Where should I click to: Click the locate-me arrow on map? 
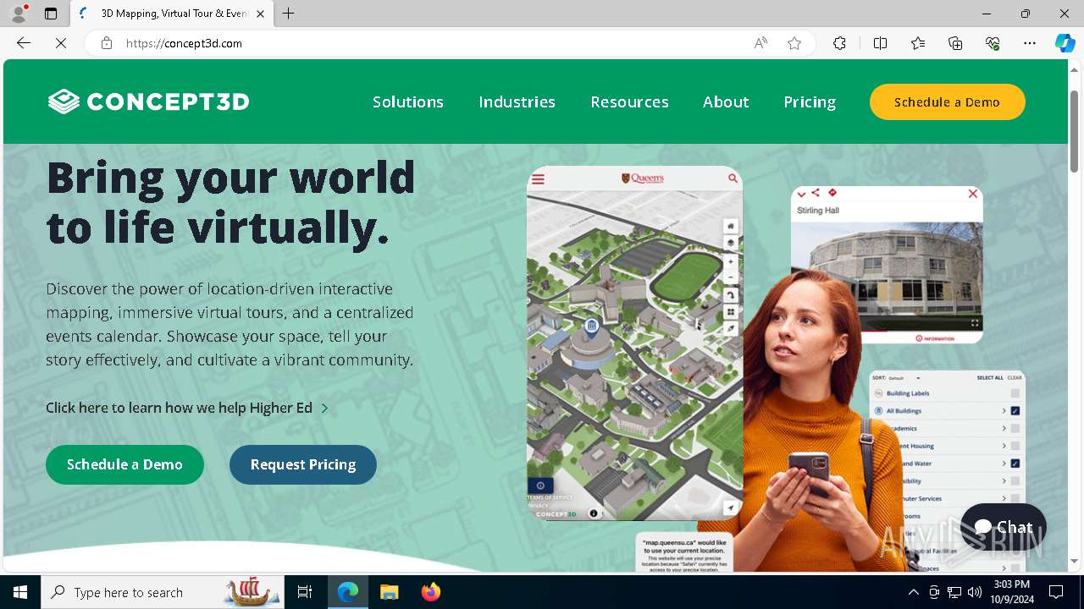point(730,507)
